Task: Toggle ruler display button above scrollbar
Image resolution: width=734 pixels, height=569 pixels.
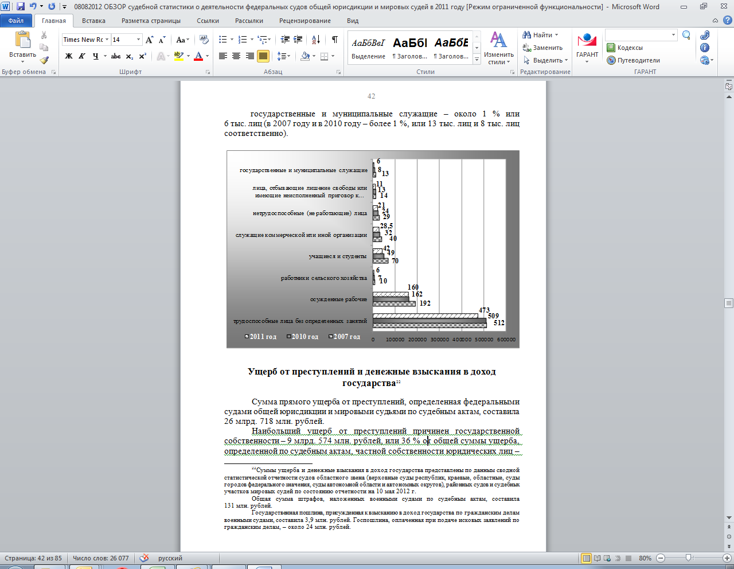Action: coord(729,87)
